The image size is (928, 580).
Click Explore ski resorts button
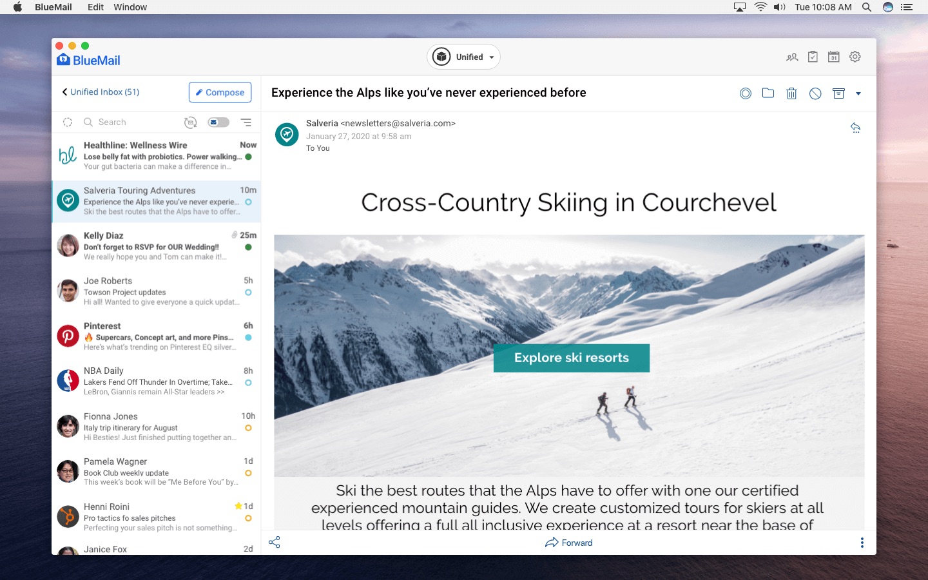(x=572, y=358)
